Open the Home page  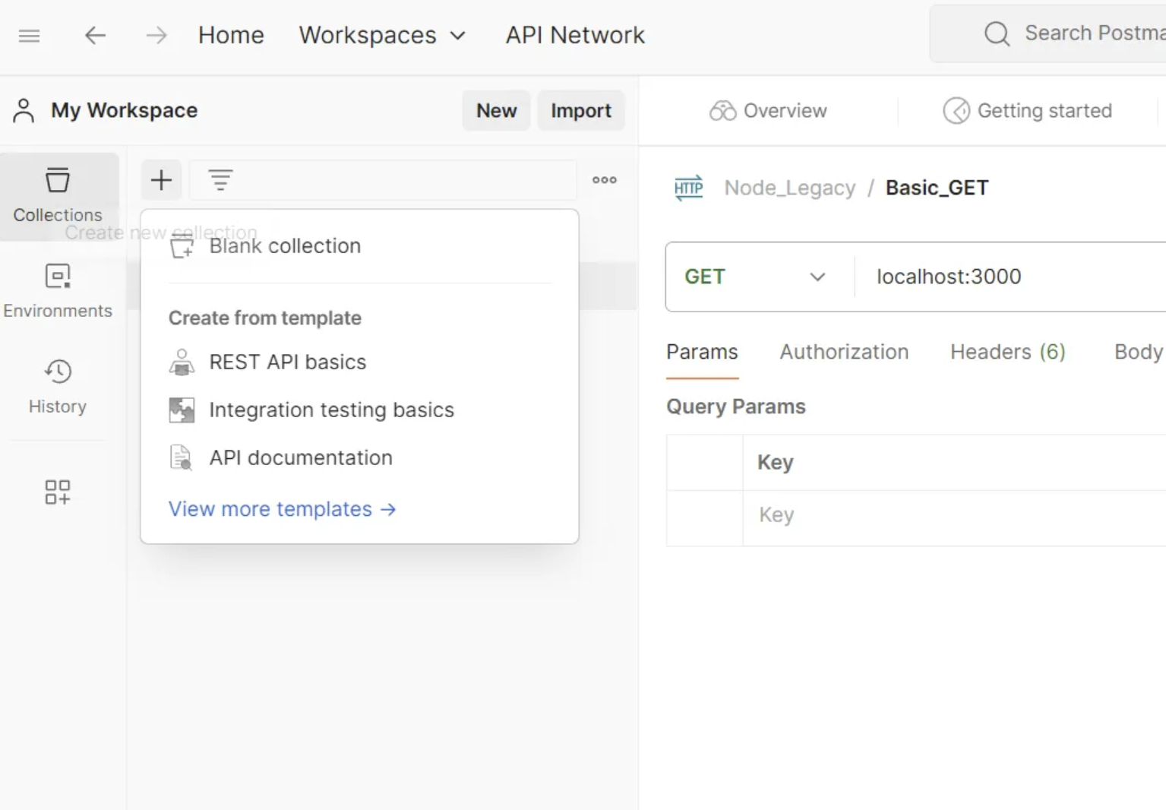(231, 35)
